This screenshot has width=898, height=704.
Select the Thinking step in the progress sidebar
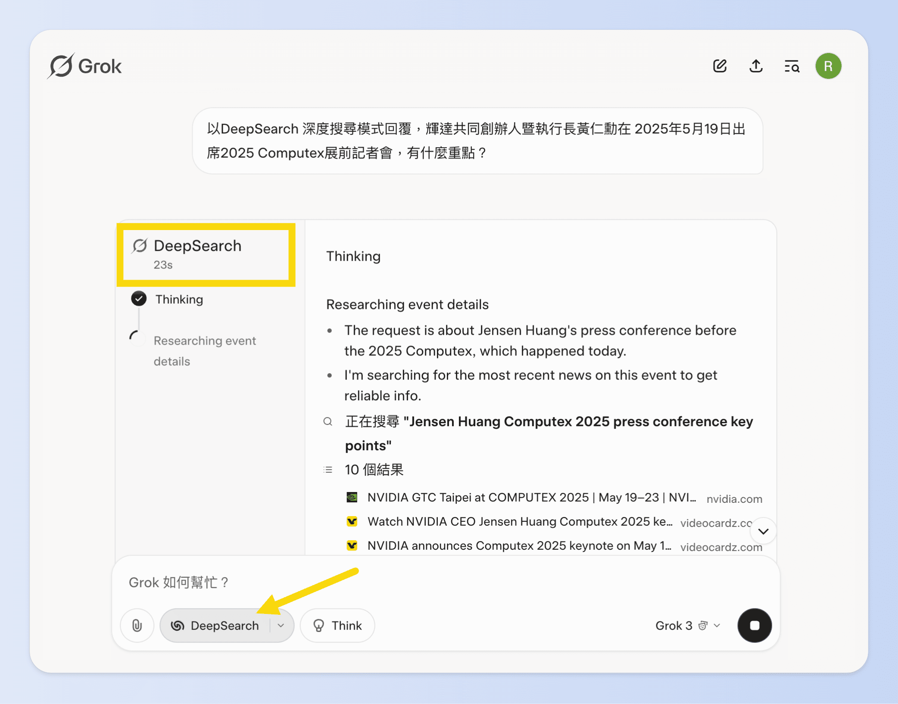(x=179, y=299)
